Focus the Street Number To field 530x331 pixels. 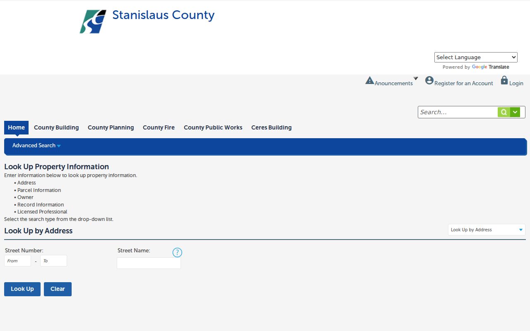click(53, 261)
